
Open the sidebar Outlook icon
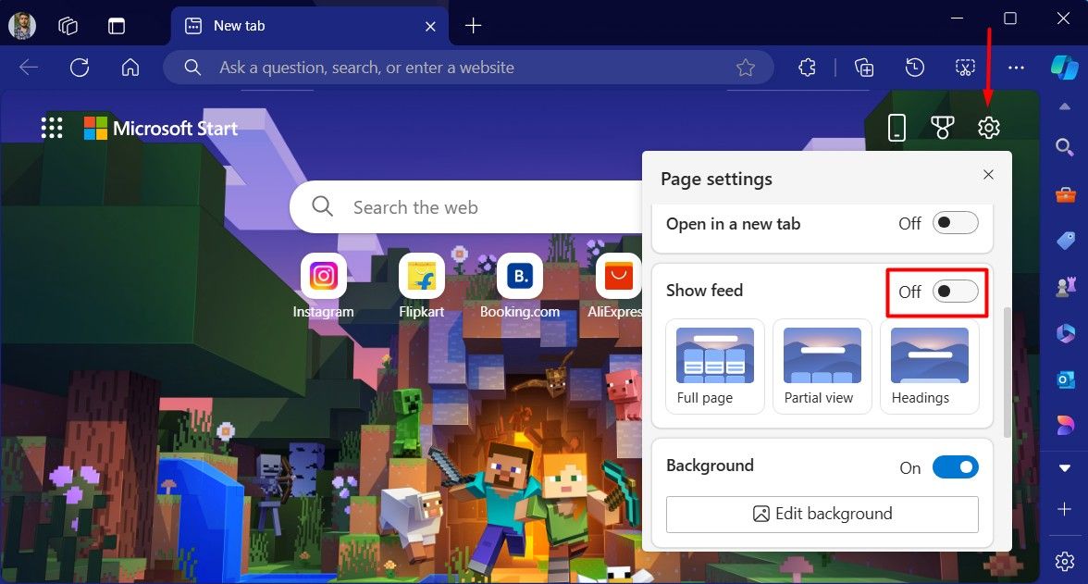point(1064,379)
